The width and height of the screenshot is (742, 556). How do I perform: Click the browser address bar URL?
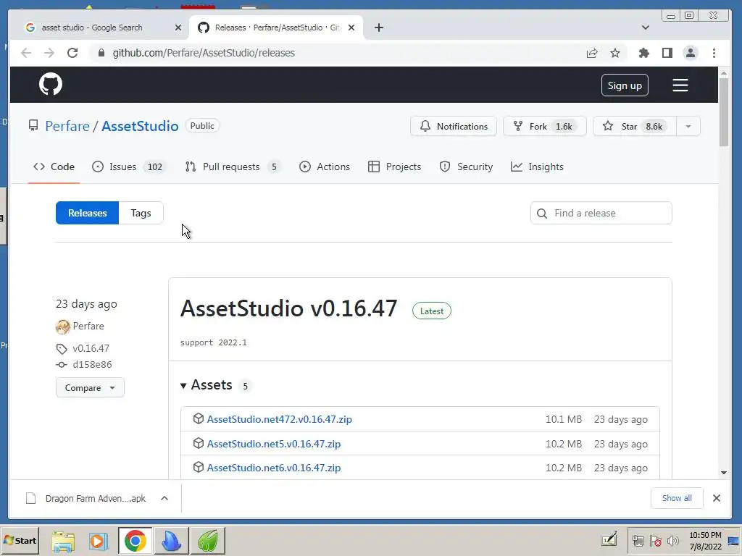point(204,53)
